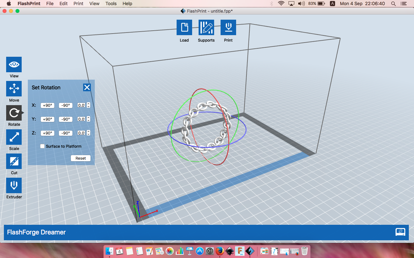The image size is (414, 258).
Task: Click the Y angle stepper arrows
Action: click(88, 119)
